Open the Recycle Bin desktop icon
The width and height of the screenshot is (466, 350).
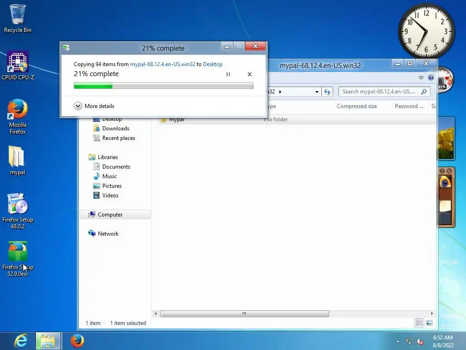point(18,18)
